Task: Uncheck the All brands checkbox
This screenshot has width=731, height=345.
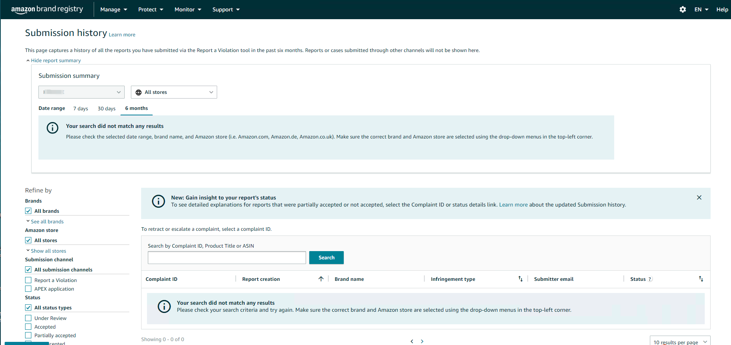Action: point(28,211)
